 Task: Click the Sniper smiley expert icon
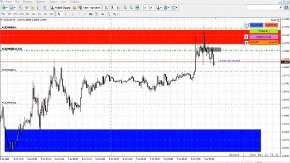[278, 20]
